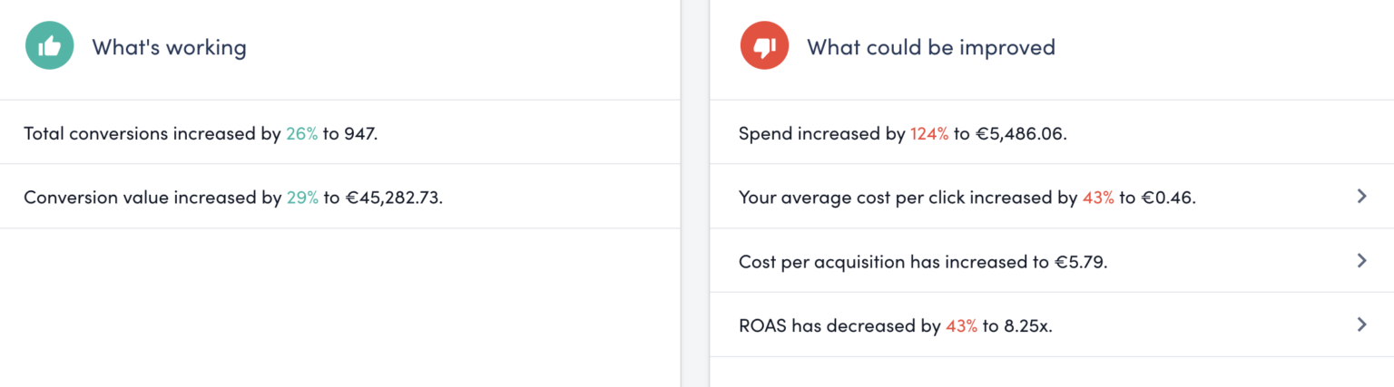1394x387 pixels.
Task: Open the Cost per acquisition insight text
Action: coord(923,262)
